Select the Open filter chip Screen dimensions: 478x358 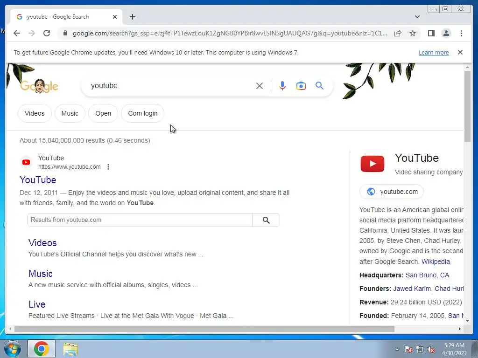[x=103, y=113]
